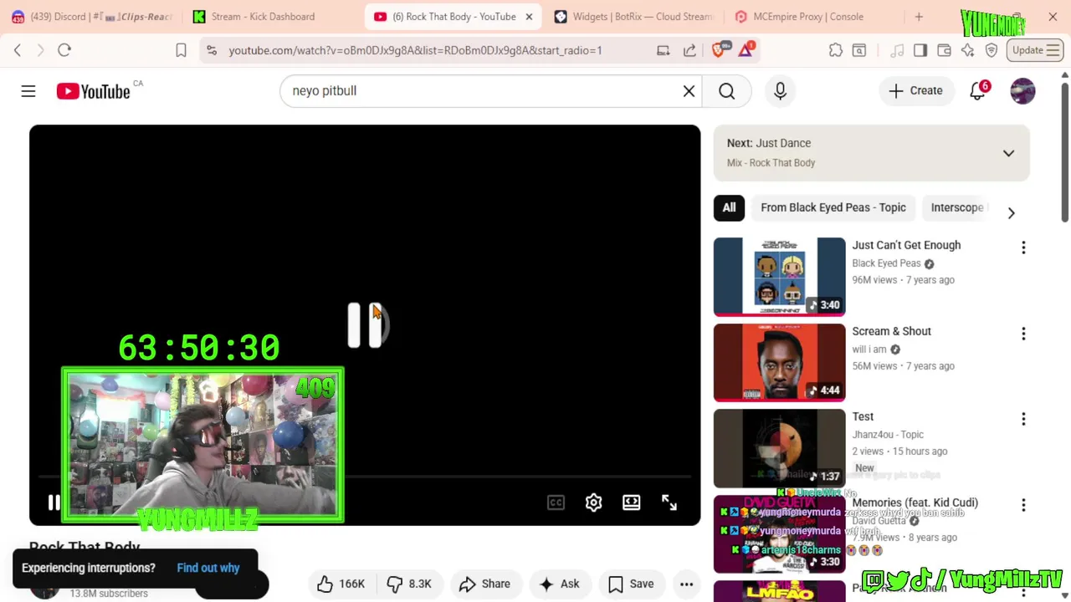Screen dimensions: 1071x602
Task: Switch to theater mode in the player
Action: click(632, 503)
